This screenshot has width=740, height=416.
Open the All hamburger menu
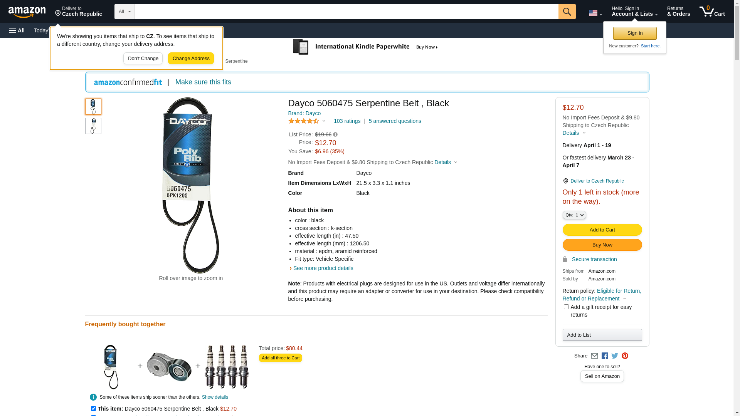(17, 30)
